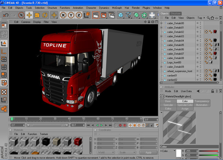Activate the Move tool in top toolbar
Viewport: 223px width, 160px height.
(29, 15)
